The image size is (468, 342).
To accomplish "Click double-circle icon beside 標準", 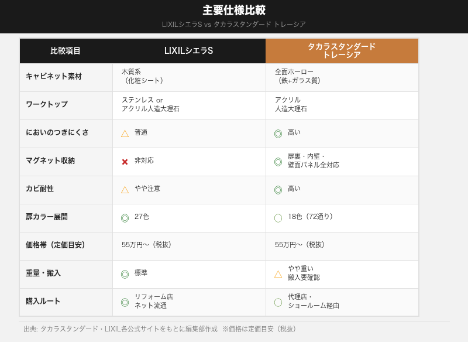I will pos(125,274).
